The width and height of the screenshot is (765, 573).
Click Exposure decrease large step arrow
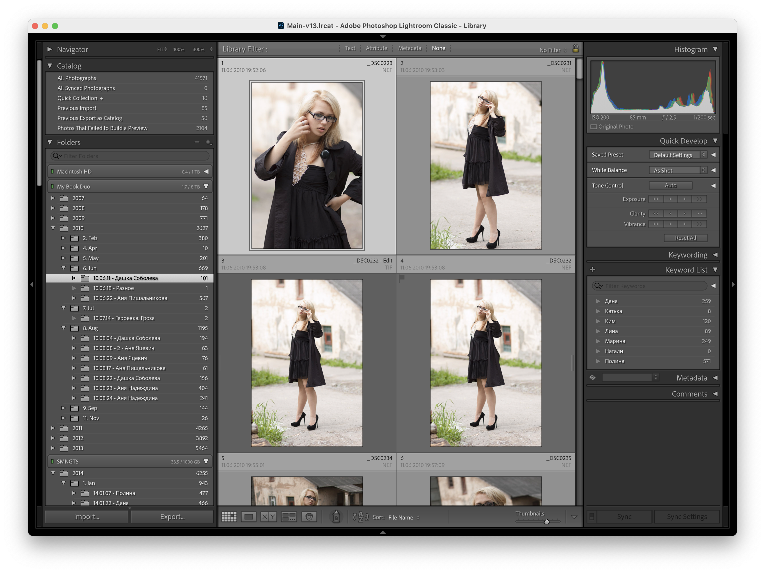[x=656, y=199]
